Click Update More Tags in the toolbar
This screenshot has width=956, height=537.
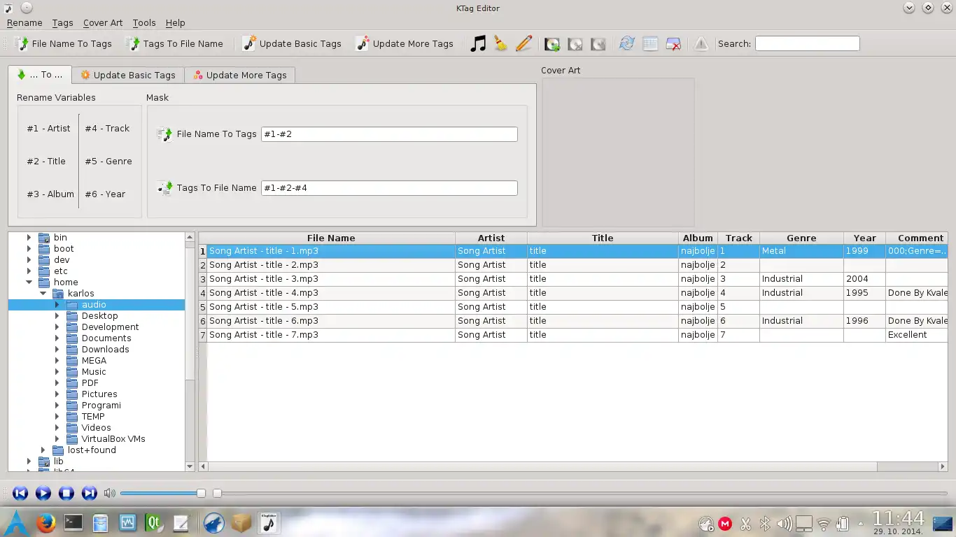(x=405, y=43)
